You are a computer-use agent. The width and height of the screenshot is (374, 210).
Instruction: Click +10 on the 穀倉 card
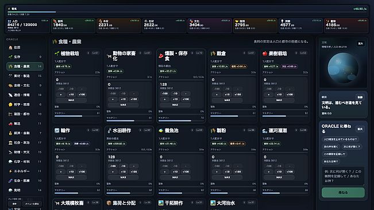228,95
